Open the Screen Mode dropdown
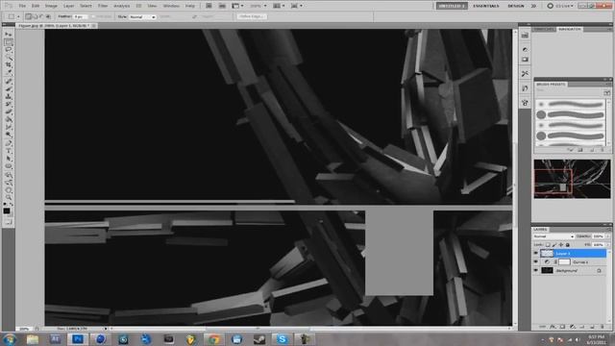 coord(297,6)
